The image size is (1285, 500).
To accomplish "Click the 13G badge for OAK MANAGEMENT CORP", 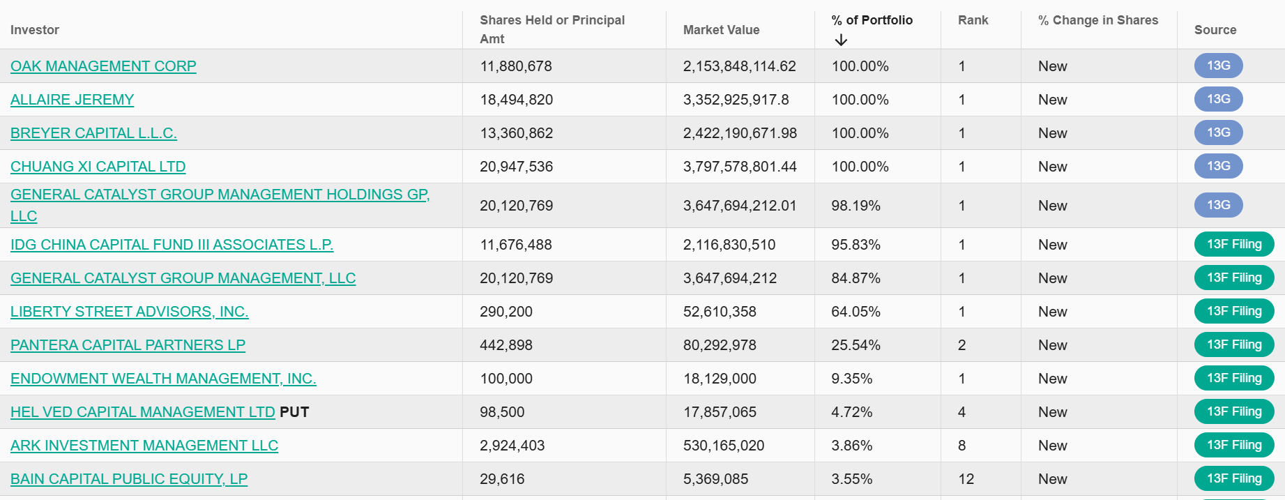I will (1218, 66).
